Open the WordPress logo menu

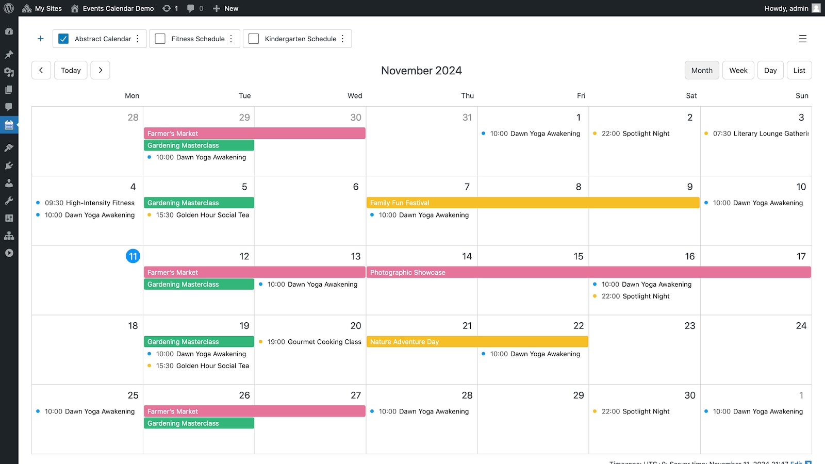point(9,8)
